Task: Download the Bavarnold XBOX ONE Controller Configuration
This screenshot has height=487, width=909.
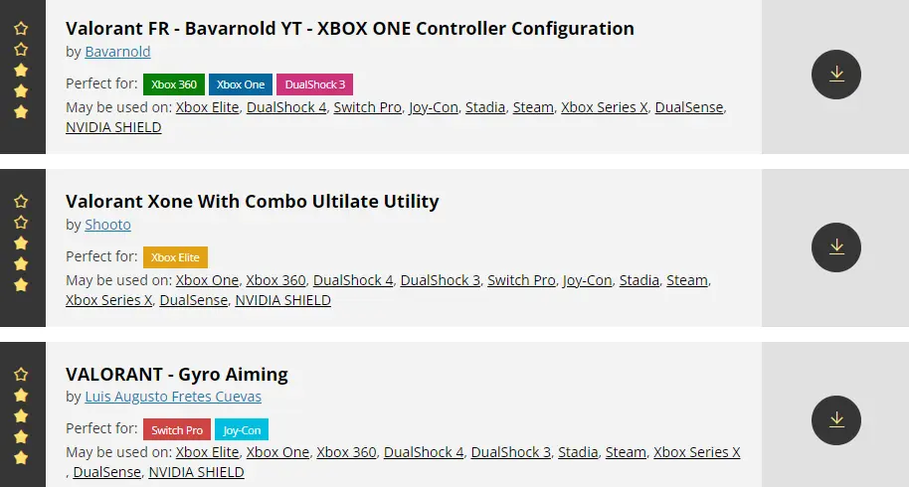Action: pyautogui.click(x=836, y=75)
